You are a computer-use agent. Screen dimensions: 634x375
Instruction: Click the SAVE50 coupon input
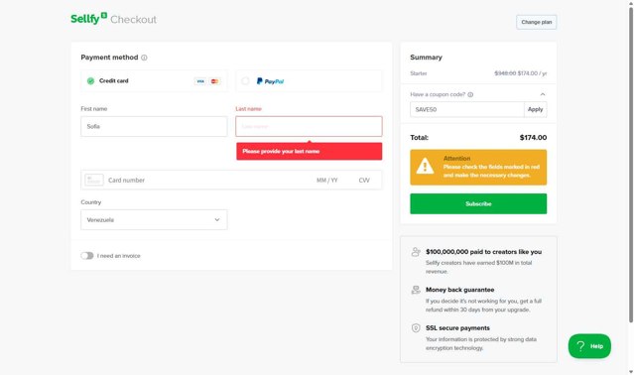(467, 109)
